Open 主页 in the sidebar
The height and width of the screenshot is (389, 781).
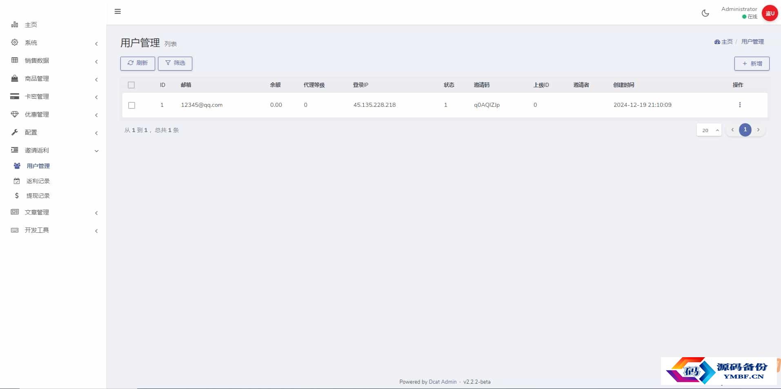(31, 24)
